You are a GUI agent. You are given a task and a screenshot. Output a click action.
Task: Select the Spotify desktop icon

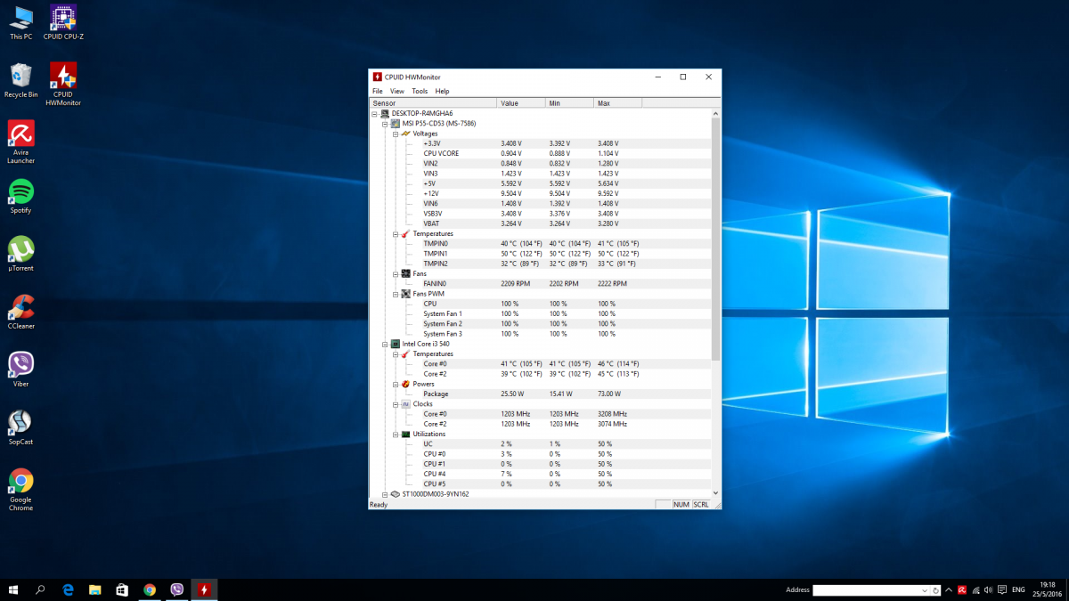click(21, 196)
